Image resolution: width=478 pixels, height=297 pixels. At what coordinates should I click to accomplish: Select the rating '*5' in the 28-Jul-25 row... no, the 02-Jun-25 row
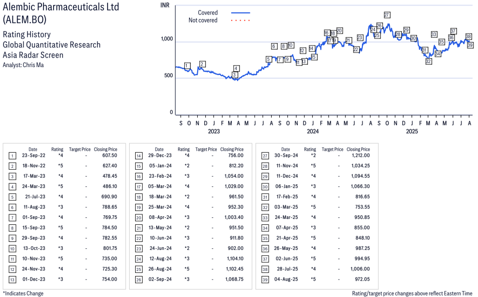click(x=313, y=258)
